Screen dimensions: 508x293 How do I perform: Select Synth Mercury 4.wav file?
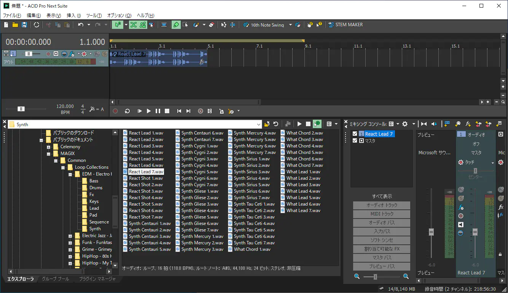pos(255,133)
